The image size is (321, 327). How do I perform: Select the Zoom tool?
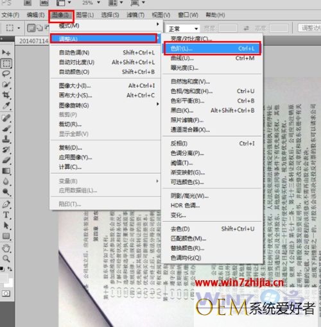(x=6, y=259)
